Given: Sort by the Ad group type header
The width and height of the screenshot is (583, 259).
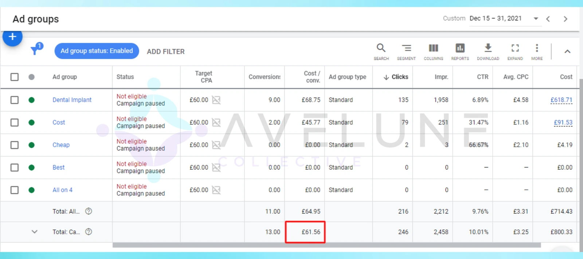Looking at the screenshot, I should (347, 77).
